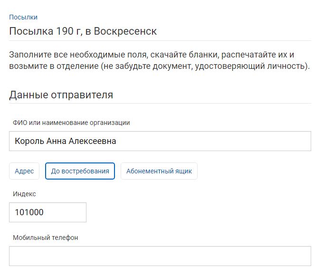Select the До востребования option
This screenshot has width=324, height=276.
pos(80,171)
